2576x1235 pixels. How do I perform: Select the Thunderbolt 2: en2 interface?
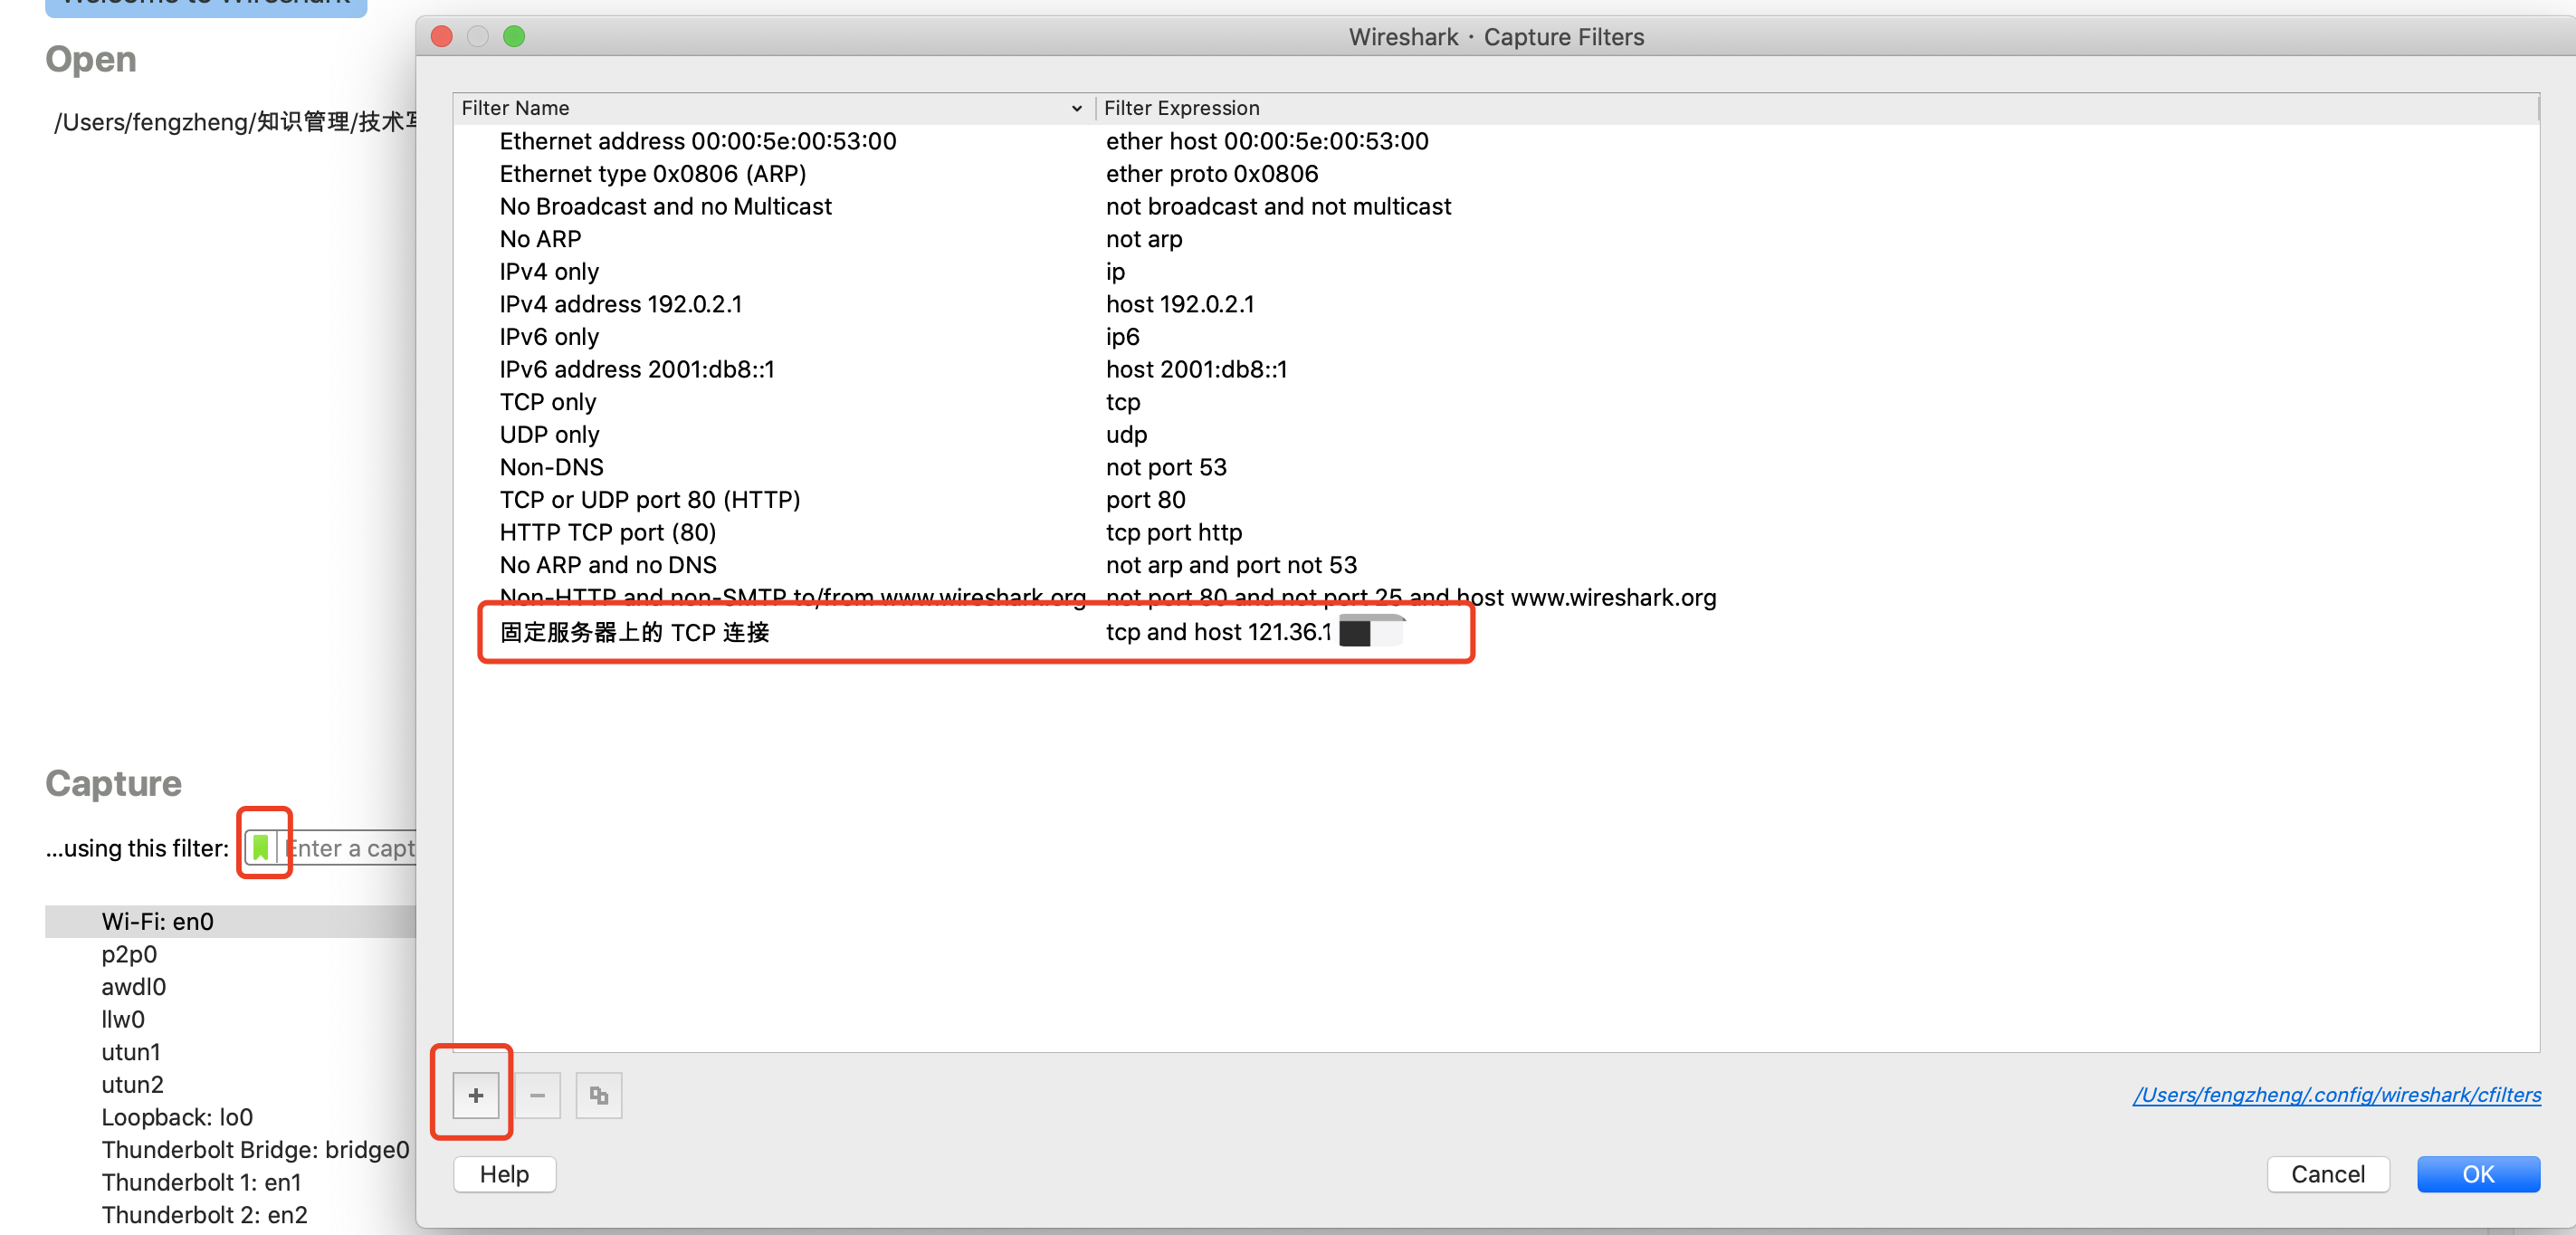204,1214
